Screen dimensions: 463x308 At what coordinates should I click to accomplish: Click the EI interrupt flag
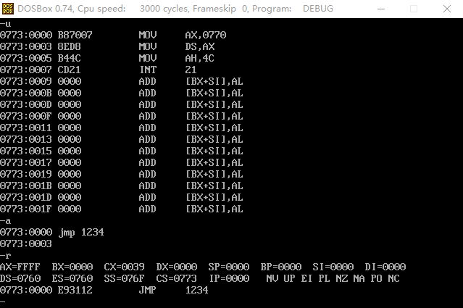point(306,278)
